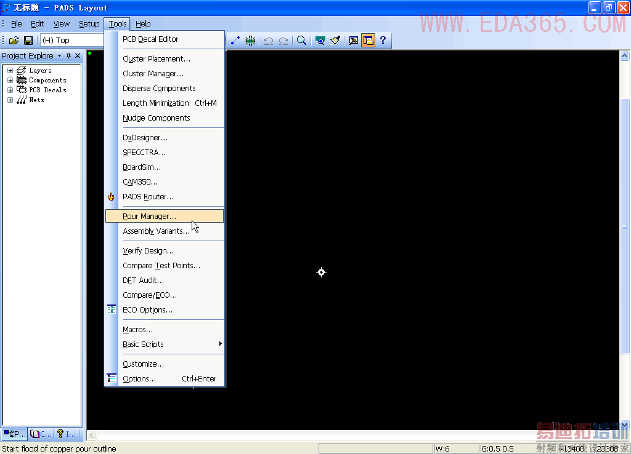Click the Output window hammer toolbar icon
631x454 pixels.
pos(353,40)
